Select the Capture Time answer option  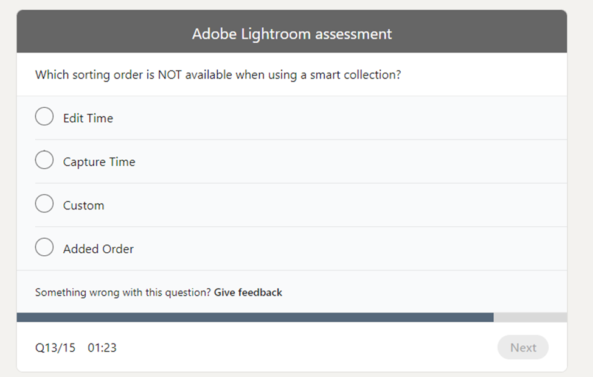[44, 160]
